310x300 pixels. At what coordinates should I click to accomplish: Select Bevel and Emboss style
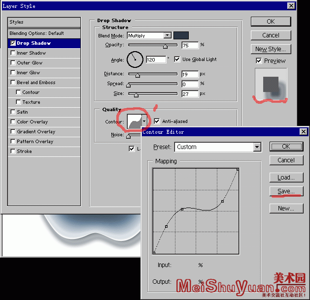pyautogui.click(x=36, y=83)
